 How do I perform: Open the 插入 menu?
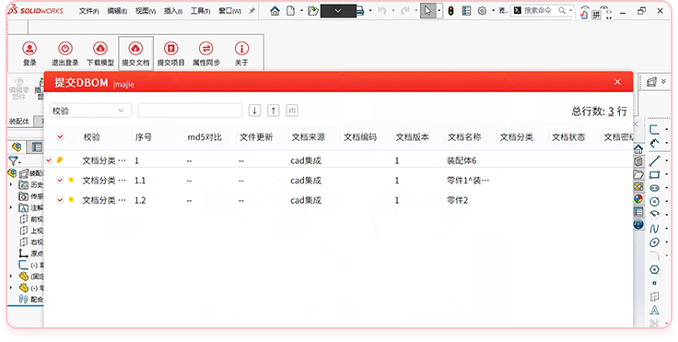[x=173, y=11]
